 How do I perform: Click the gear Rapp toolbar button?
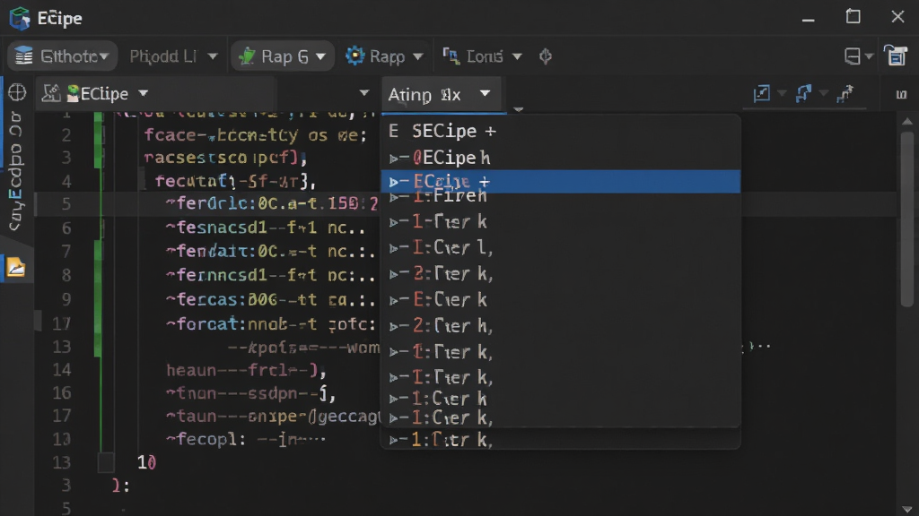point(384,56)
